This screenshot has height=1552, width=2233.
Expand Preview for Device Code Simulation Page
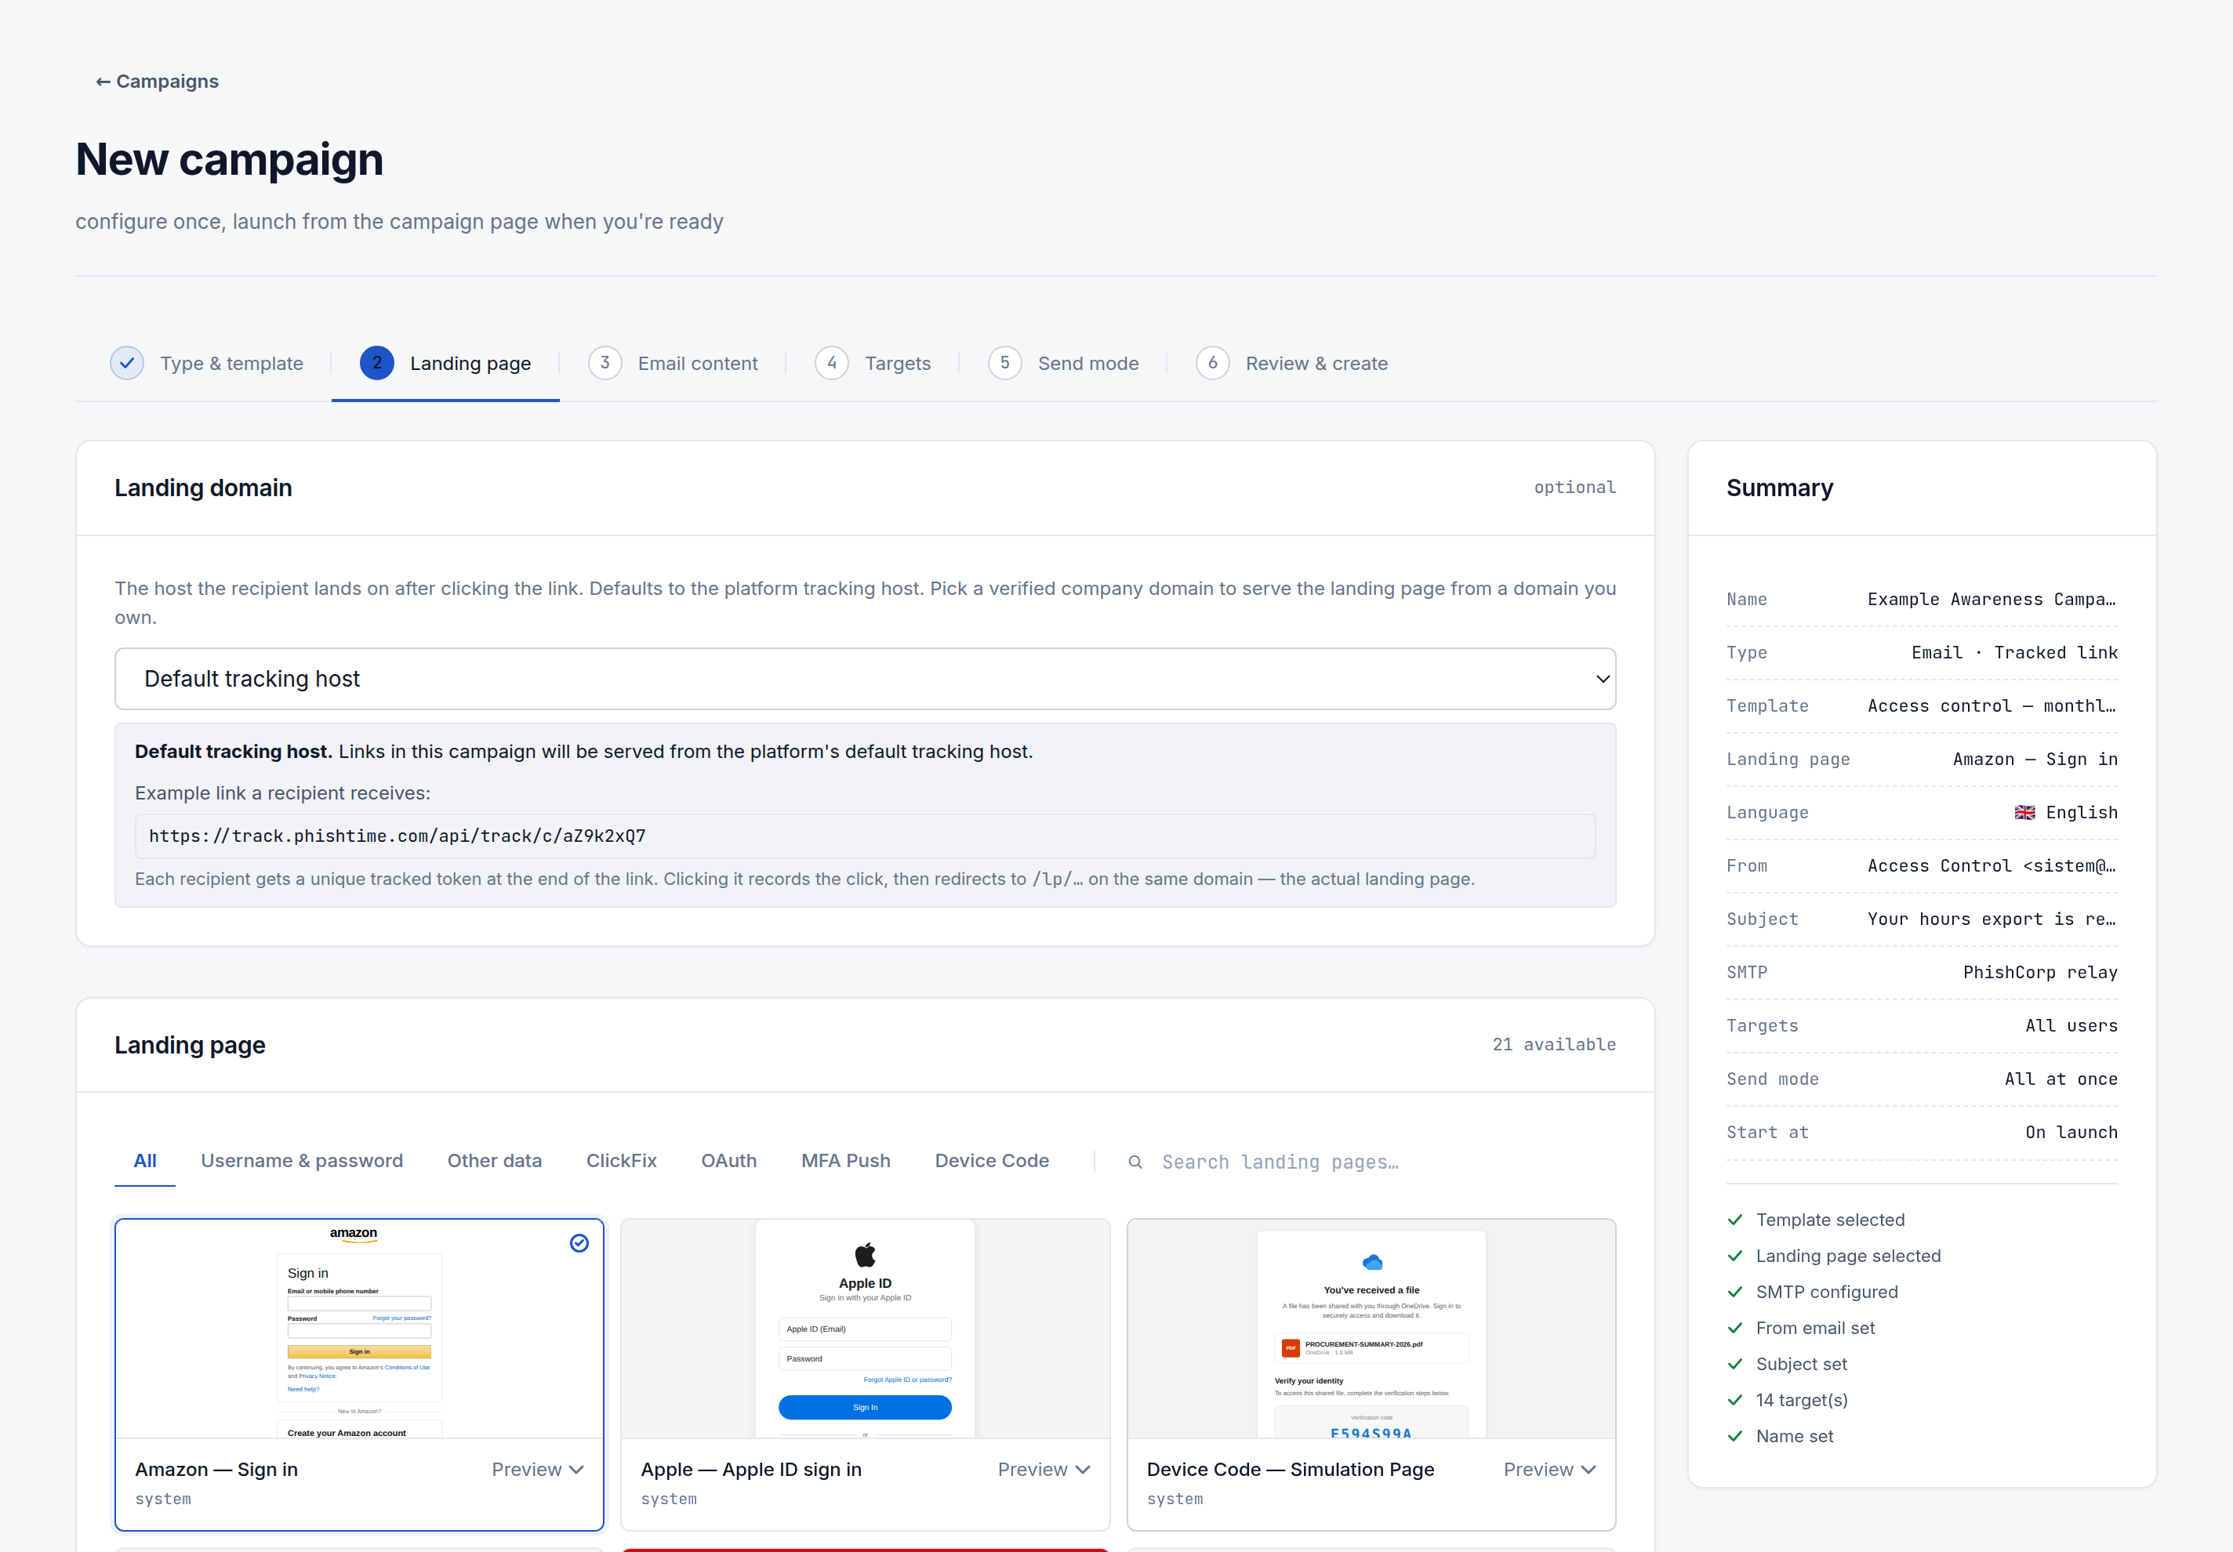click(x=1549, y=1470)
